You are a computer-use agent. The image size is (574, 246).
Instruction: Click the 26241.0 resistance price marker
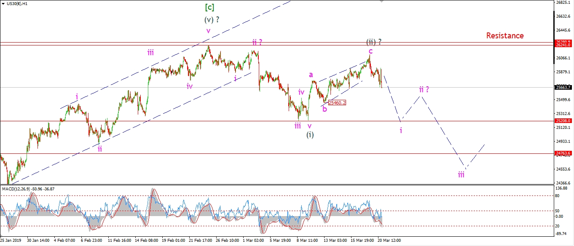tap(563, 45)
